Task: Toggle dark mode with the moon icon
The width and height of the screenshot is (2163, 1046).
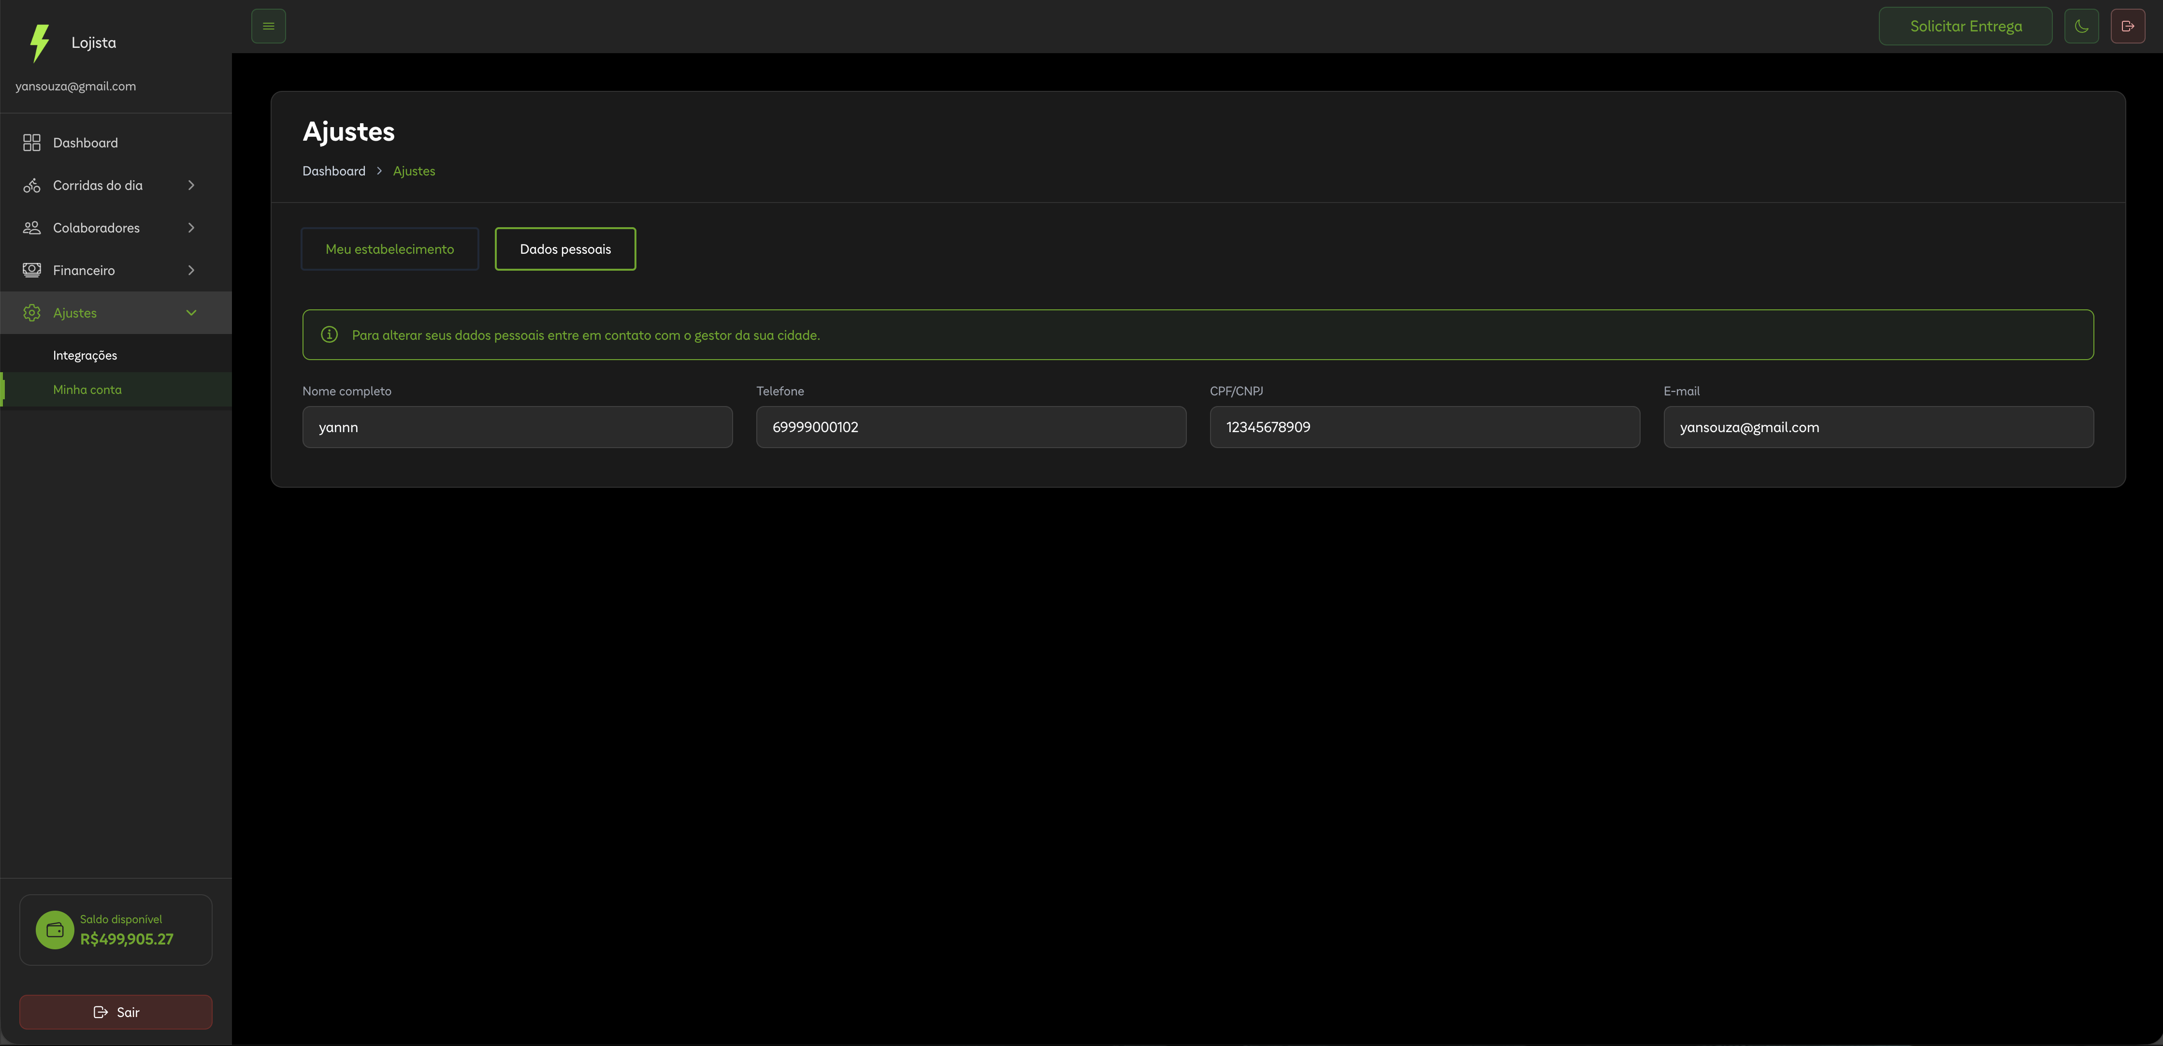Action: [x=2081, y=26]
